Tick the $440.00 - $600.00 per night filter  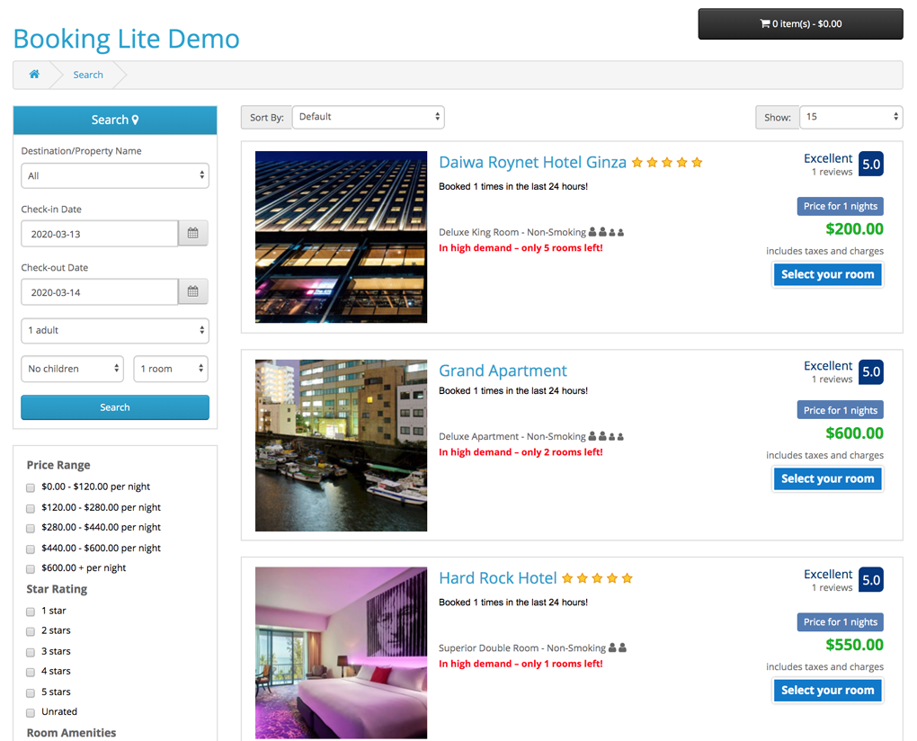click(31, 549)
